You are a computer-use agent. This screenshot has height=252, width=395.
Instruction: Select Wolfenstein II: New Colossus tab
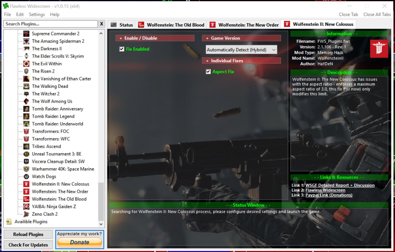click(x=319, y=24)
